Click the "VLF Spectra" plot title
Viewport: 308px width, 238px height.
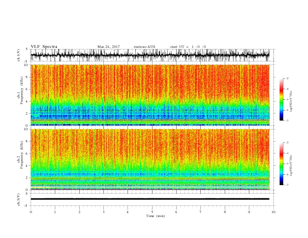tap(44, 47)
